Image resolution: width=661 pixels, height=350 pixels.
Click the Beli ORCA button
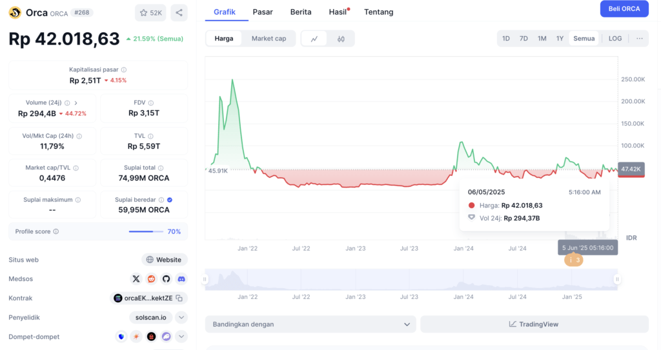624,9
